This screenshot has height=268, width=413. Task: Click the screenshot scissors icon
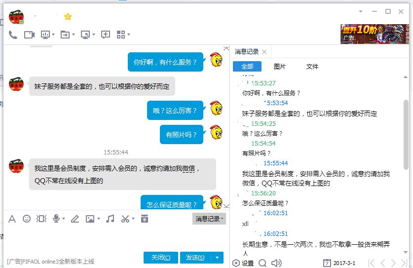coord(125,219)
